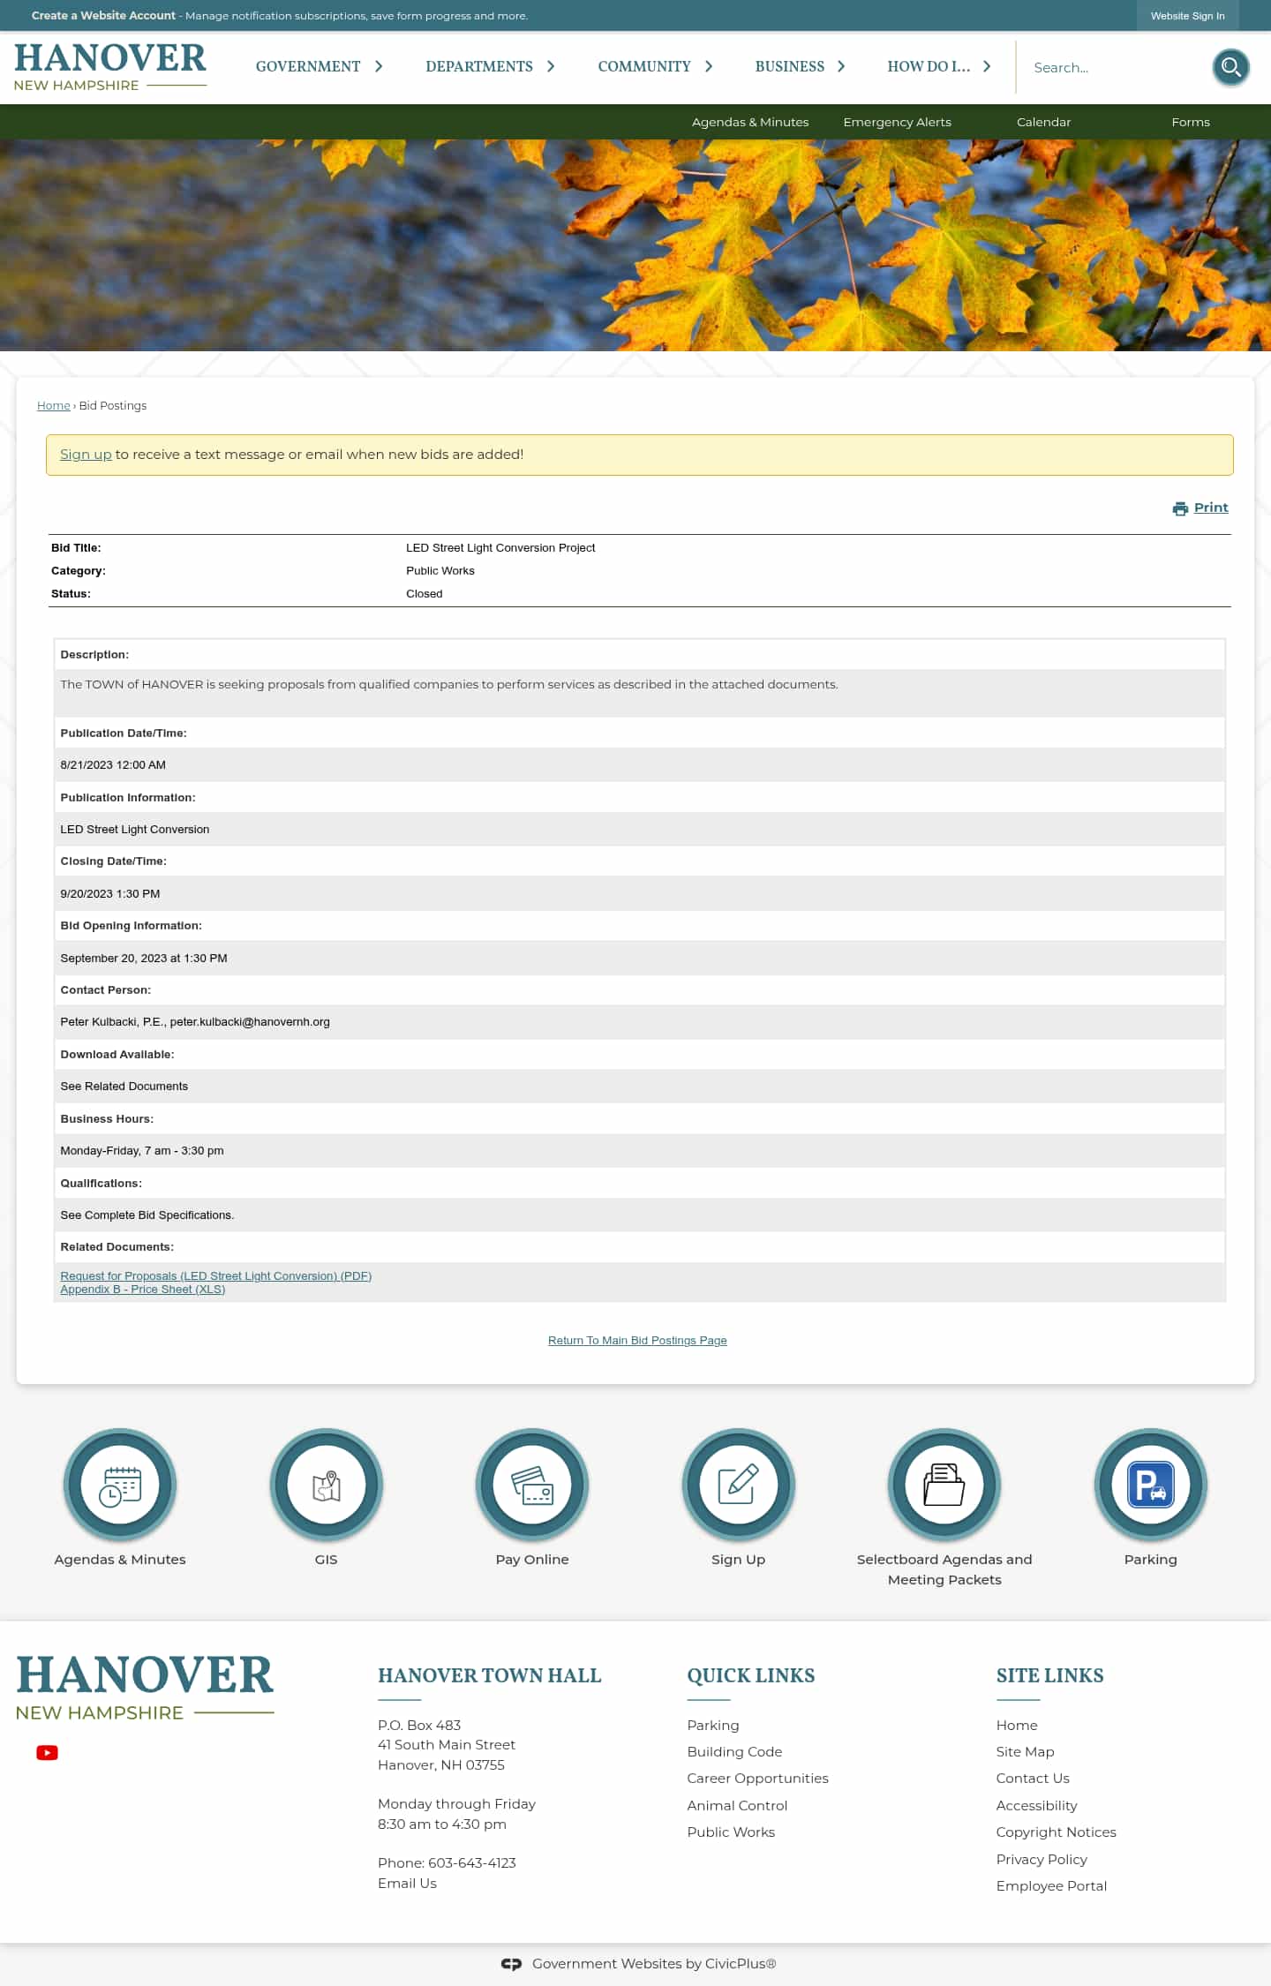1271x1986 pixels.
Task: Click the search magnifier icon
Action: click(1230, 67)
